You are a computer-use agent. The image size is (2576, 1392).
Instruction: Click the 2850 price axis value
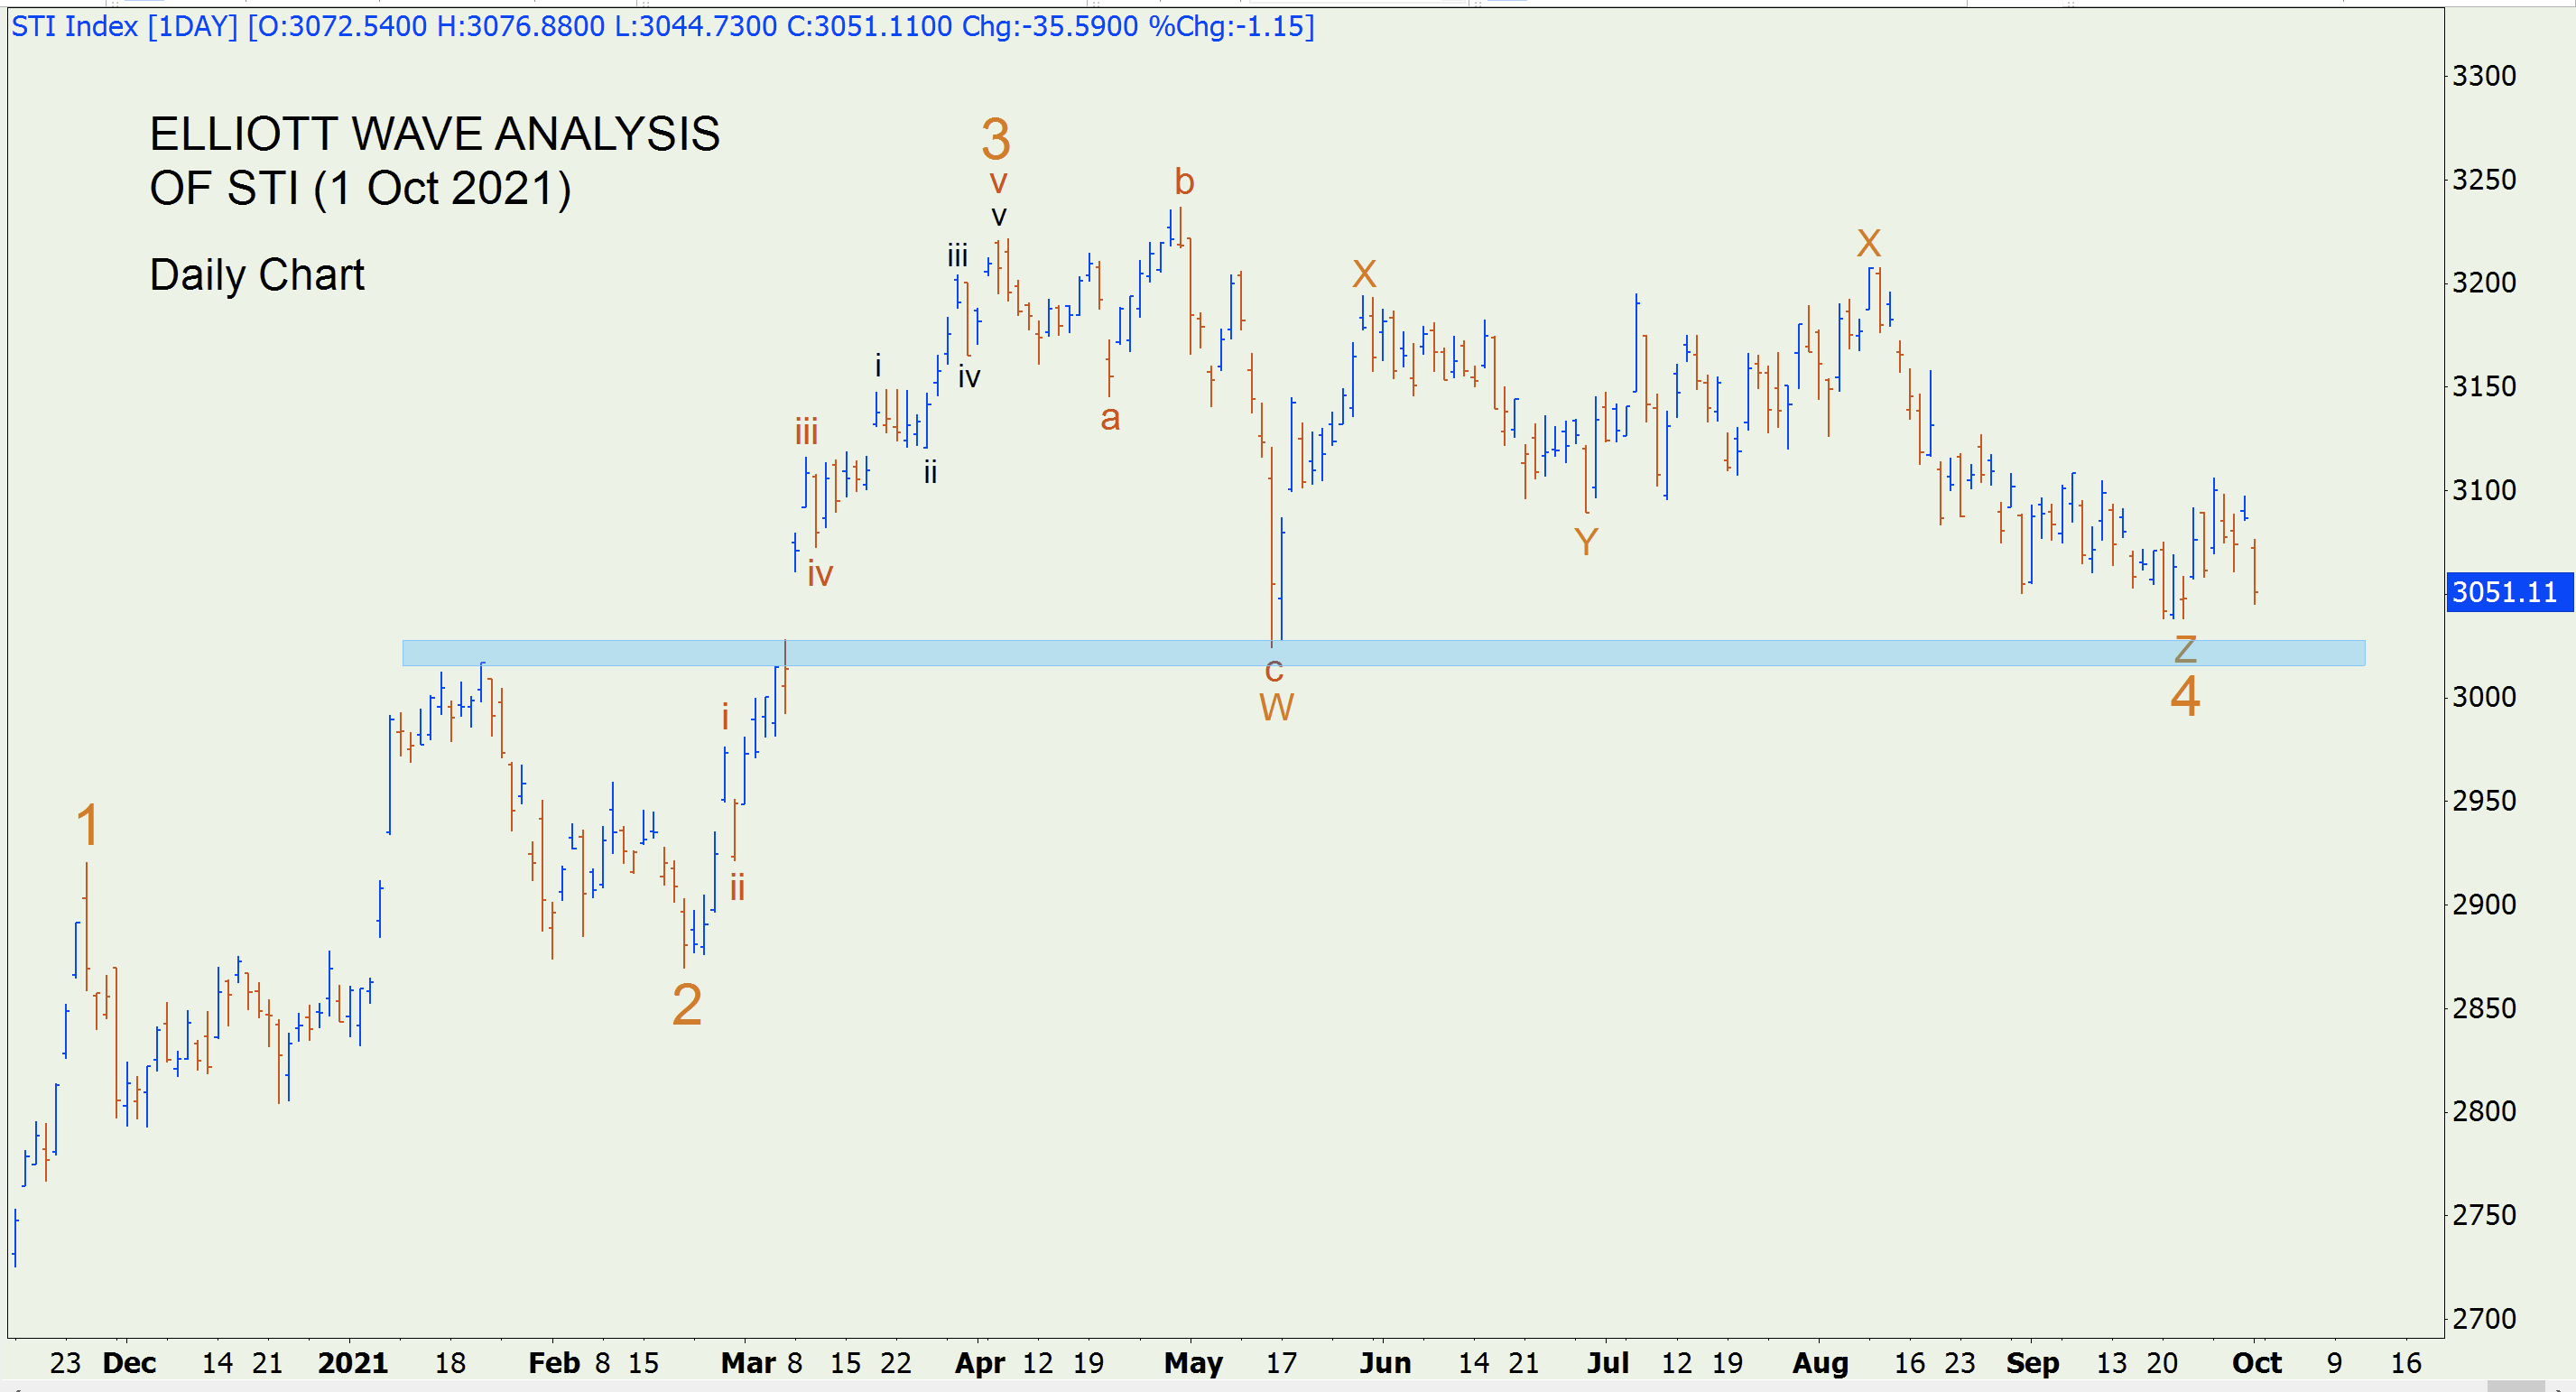2484,1008
